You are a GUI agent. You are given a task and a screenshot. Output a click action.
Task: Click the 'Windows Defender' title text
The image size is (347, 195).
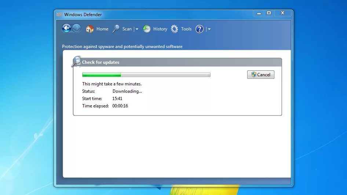pyautogui.click(x=83, y=14)
